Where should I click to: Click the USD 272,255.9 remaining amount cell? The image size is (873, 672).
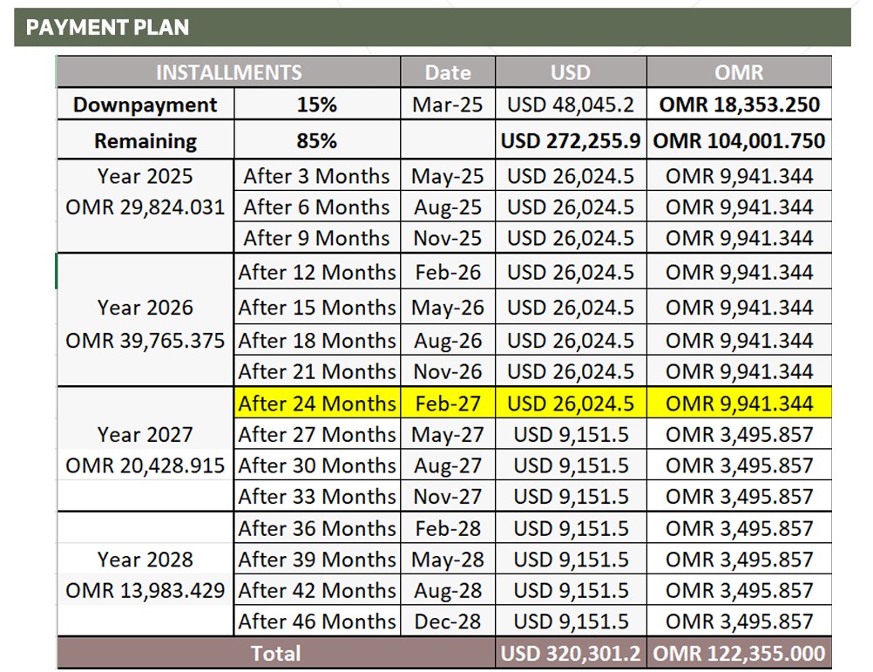click(x=571, y=140)
